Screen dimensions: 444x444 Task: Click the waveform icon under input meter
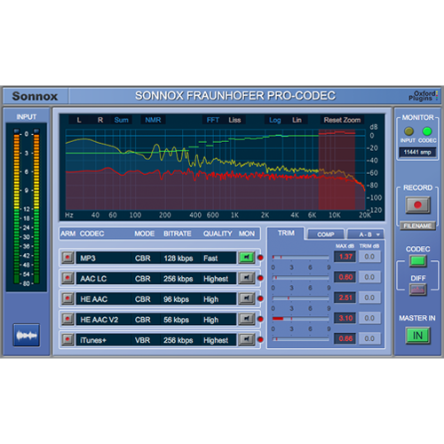point(27,336)
